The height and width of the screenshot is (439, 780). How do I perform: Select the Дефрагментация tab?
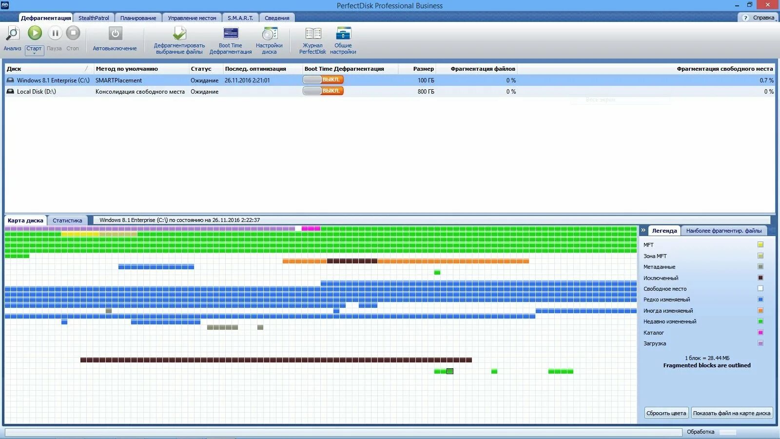[46, 18]
